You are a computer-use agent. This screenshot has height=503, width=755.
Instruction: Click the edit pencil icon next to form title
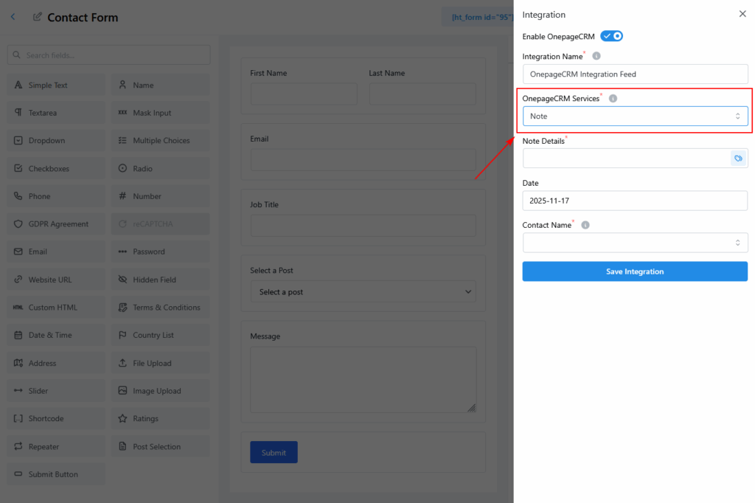click(x=38, y=17)
